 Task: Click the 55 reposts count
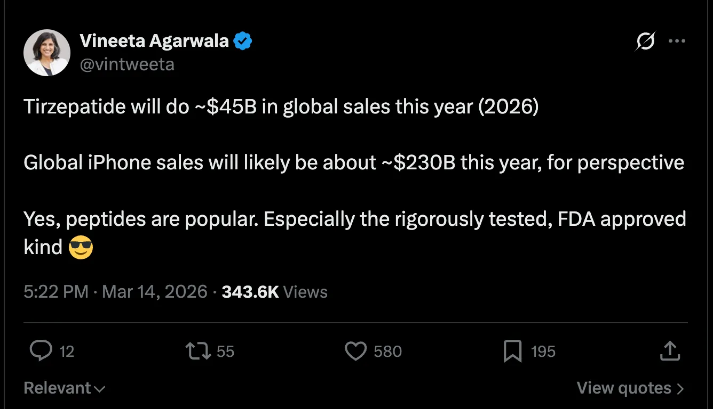click(x=225, y=351)
